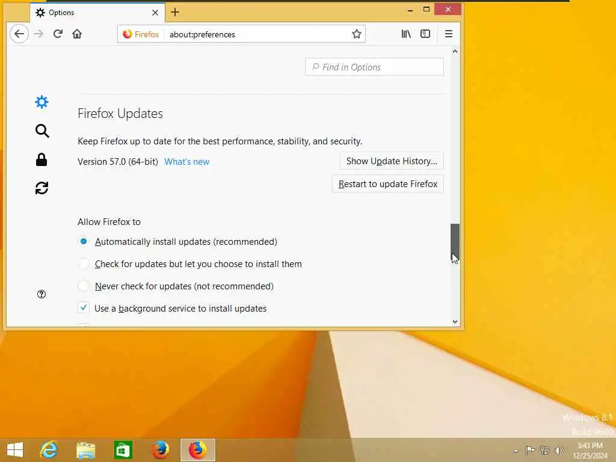Open Windows Store from taskbar
This screenshot has width=616, height=462.
coord(123,450)
